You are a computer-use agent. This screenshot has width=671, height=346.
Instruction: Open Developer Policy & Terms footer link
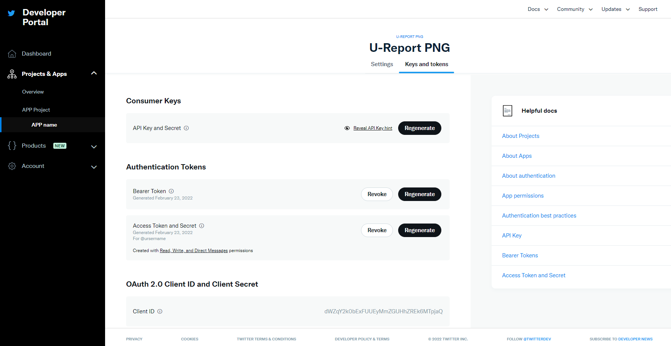click(x=362, y=339)
